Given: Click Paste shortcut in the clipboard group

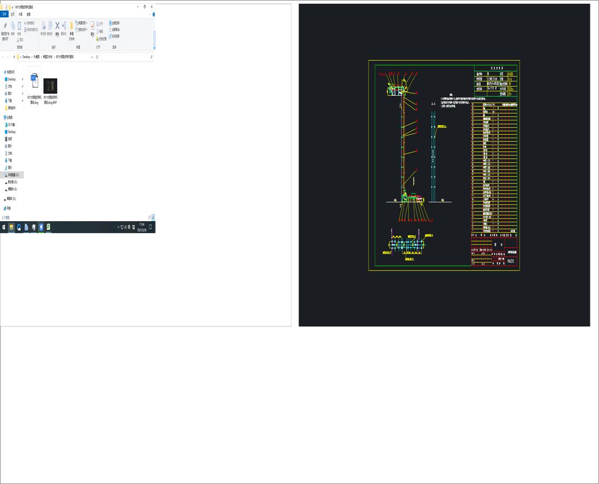Looking at the screenshot, I should [31, 30].
